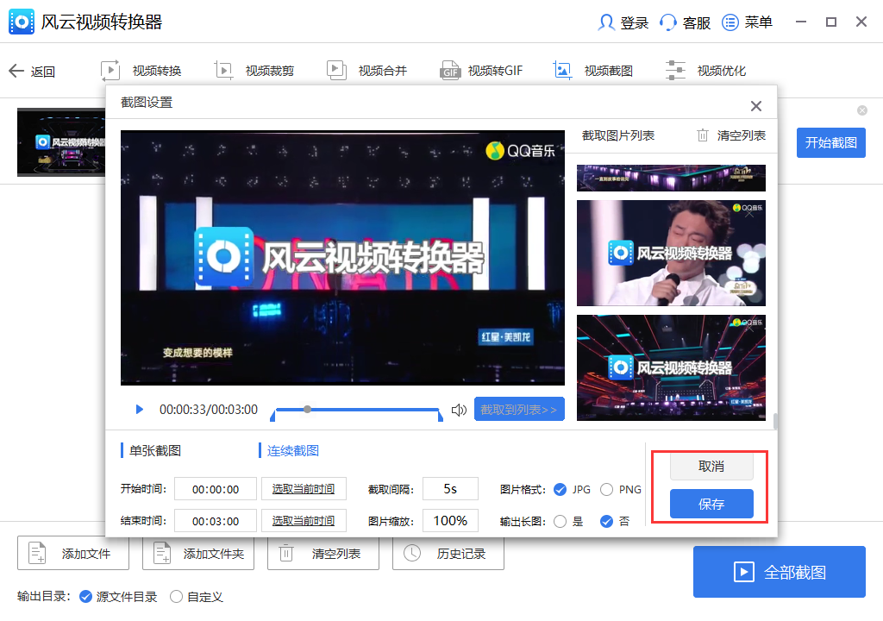Click the right trim handle on timeline

(x=440, y=416)
